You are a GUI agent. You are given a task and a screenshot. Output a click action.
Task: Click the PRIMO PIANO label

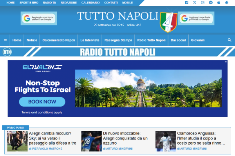[x=15, y=128]
